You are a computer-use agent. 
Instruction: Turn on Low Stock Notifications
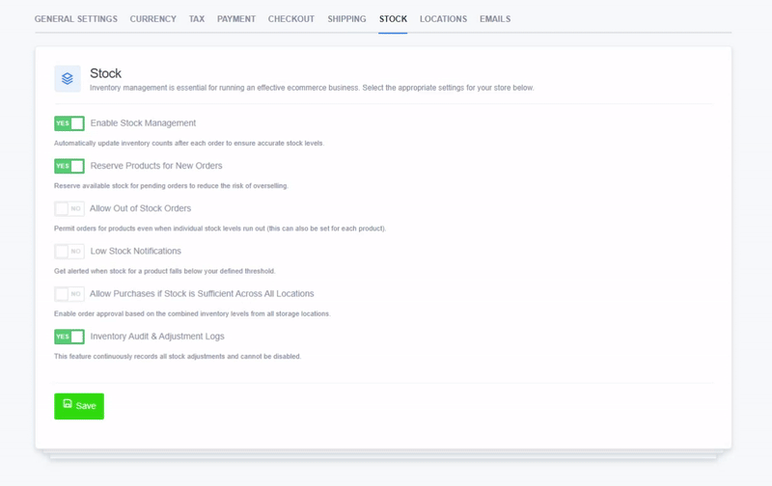click(69, 252)
